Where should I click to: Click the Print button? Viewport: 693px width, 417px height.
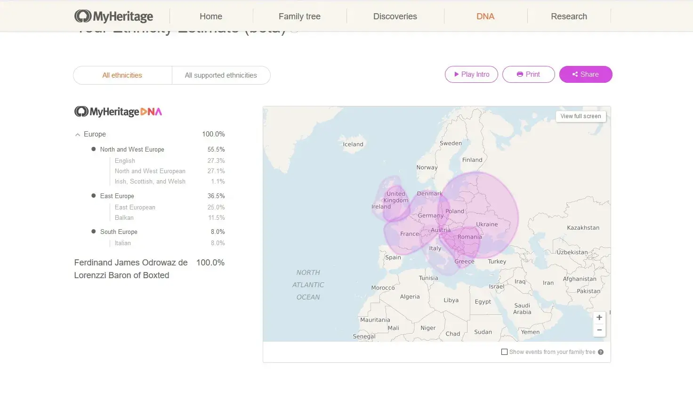tap(528, 74)
